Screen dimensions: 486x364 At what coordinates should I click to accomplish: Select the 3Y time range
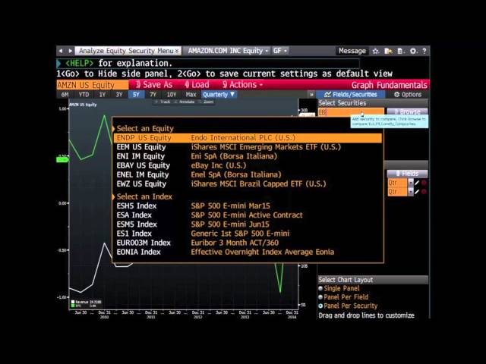click(x=119, y=94)
